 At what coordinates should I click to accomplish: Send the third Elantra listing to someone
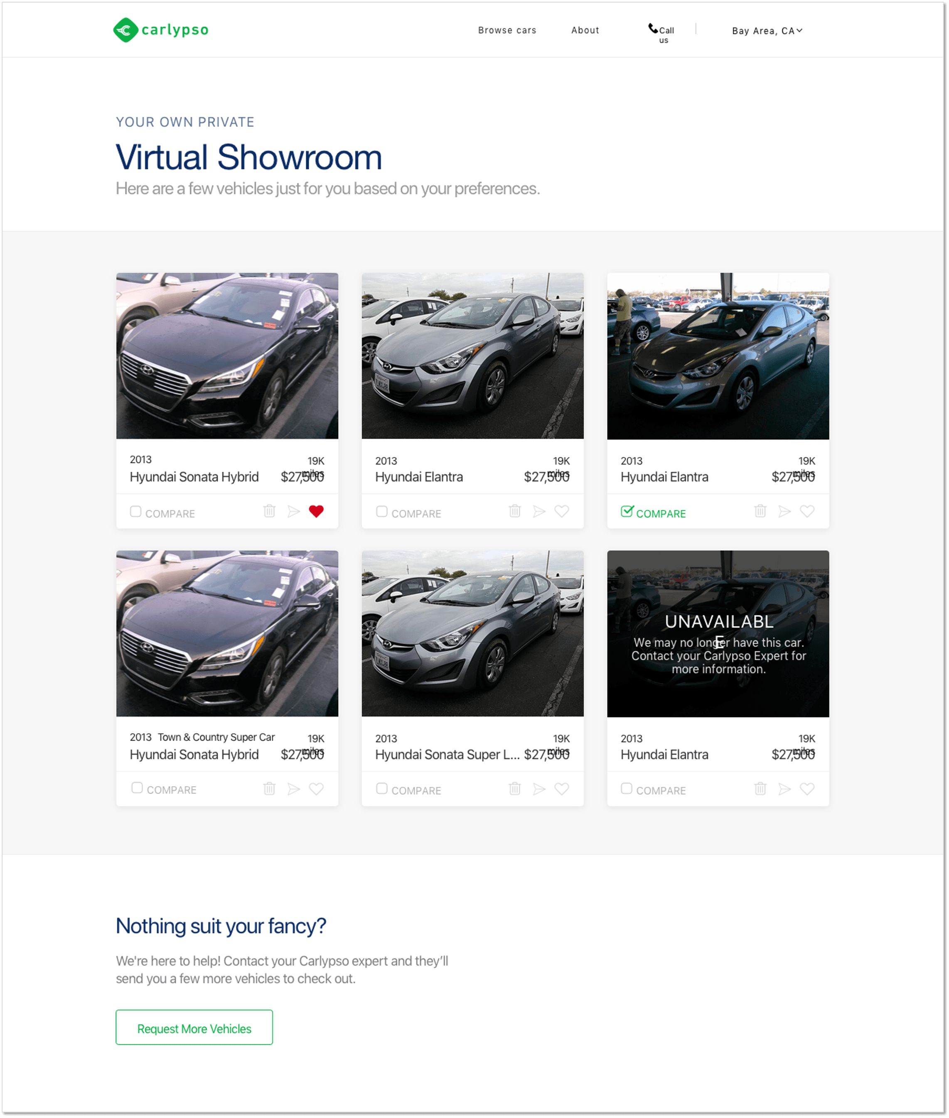tap(784, 511)
